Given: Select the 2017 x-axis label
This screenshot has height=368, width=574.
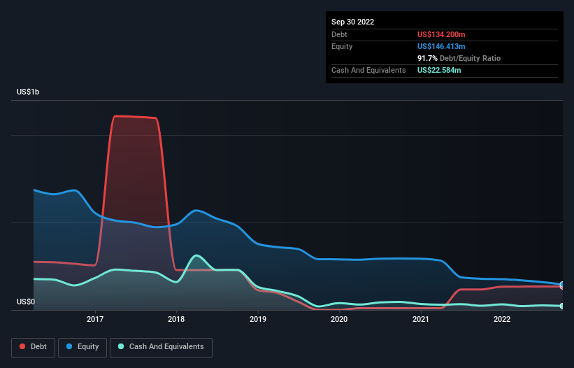Looking at the screenshot, I should point(95,319).
